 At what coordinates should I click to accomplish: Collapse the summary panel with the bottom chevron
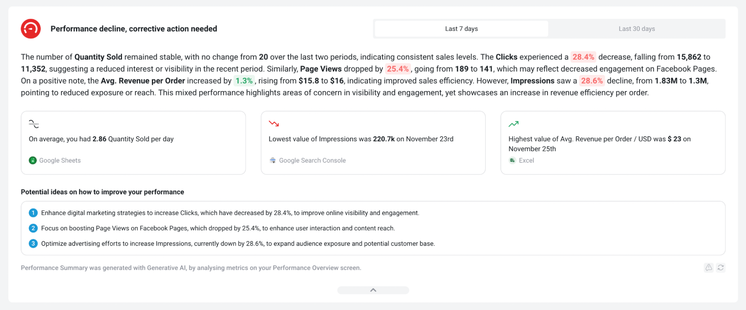(373, 290)
